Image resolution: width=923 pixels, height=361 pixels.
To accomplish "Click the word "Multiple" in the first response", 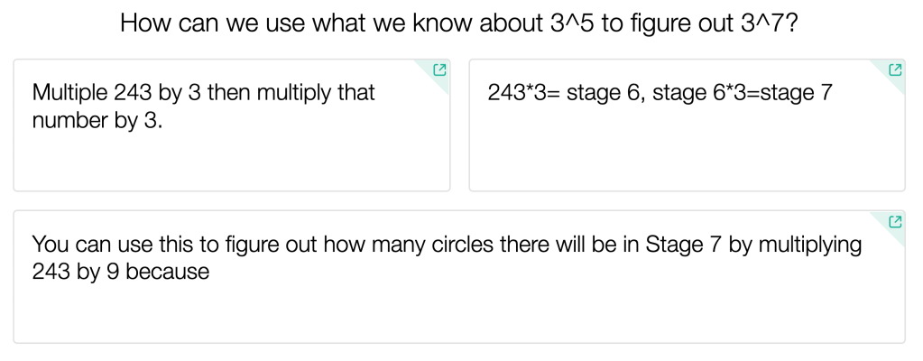I will tap(69, 92).
